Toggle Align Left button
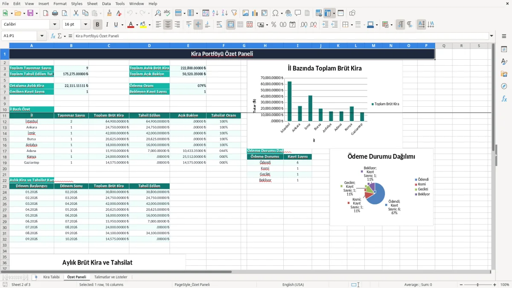Screen dimensions: 512x288 (x=158, y=25)
